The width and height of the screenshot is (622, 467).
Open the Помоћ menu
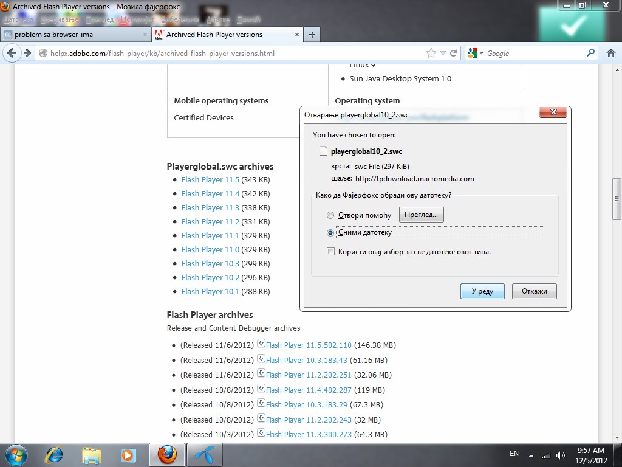coord(248,19)
